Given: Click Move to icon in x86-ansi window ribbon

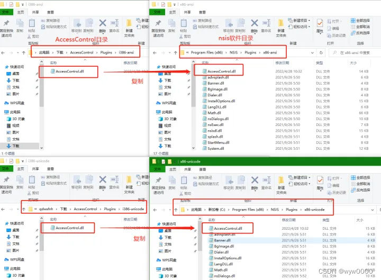Looking at the screenshot, I should click(228, 26).
